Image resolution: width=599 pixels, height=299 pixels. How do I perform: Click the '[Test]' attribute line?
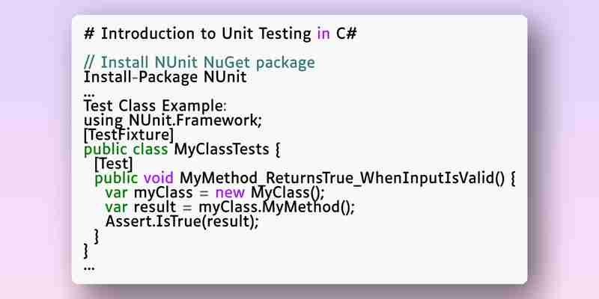coord(114,164)
